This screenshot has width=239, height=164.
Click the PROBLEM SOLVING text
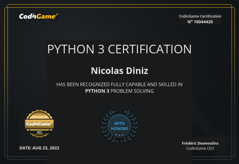click(x=132, y=91)
